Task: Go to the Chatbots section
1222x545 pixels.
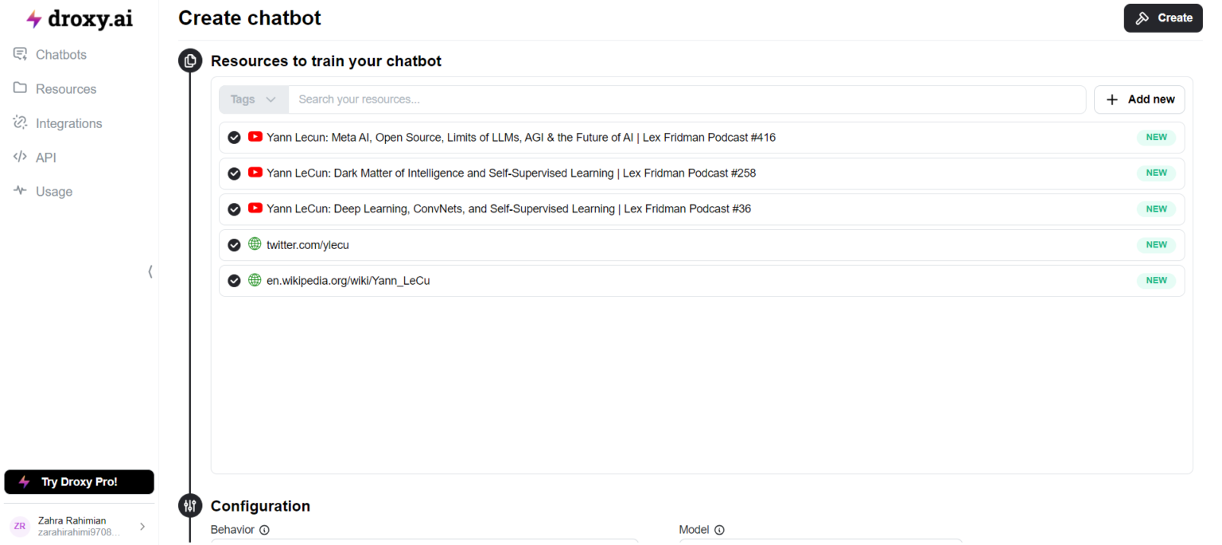Action: point(60,55)
